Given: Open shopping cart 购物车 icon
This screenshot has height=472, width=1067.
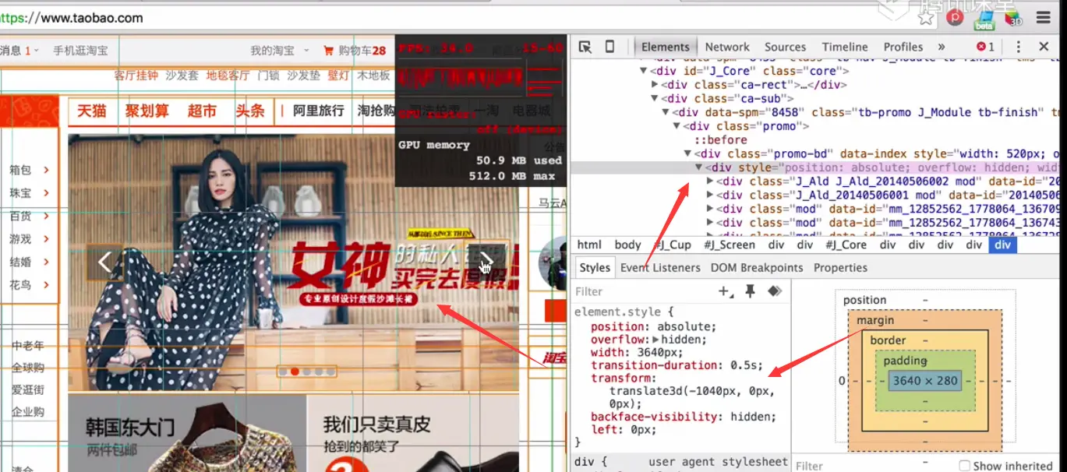Looking at the screenshot, I should 328,51.
